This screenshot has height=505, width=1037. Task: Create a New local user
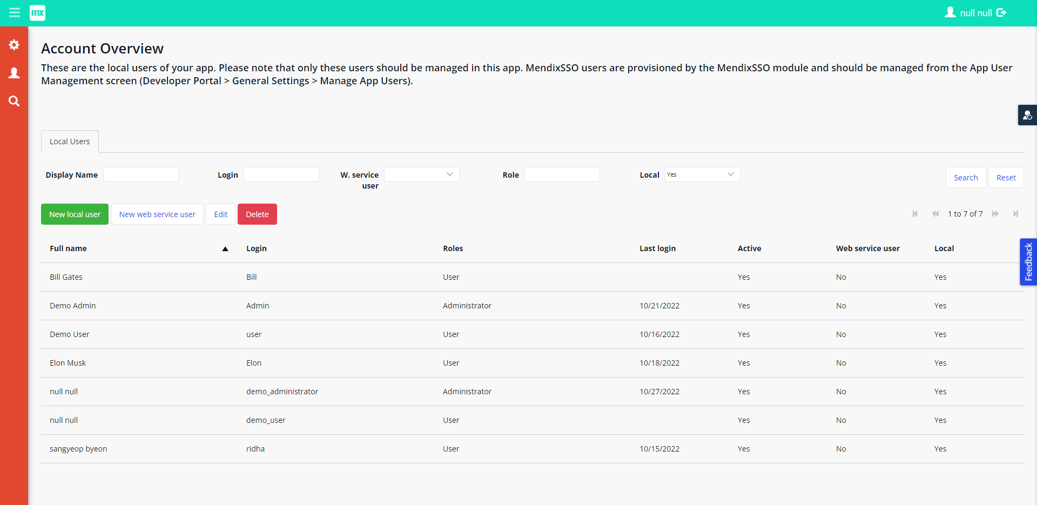pos(74,214)
